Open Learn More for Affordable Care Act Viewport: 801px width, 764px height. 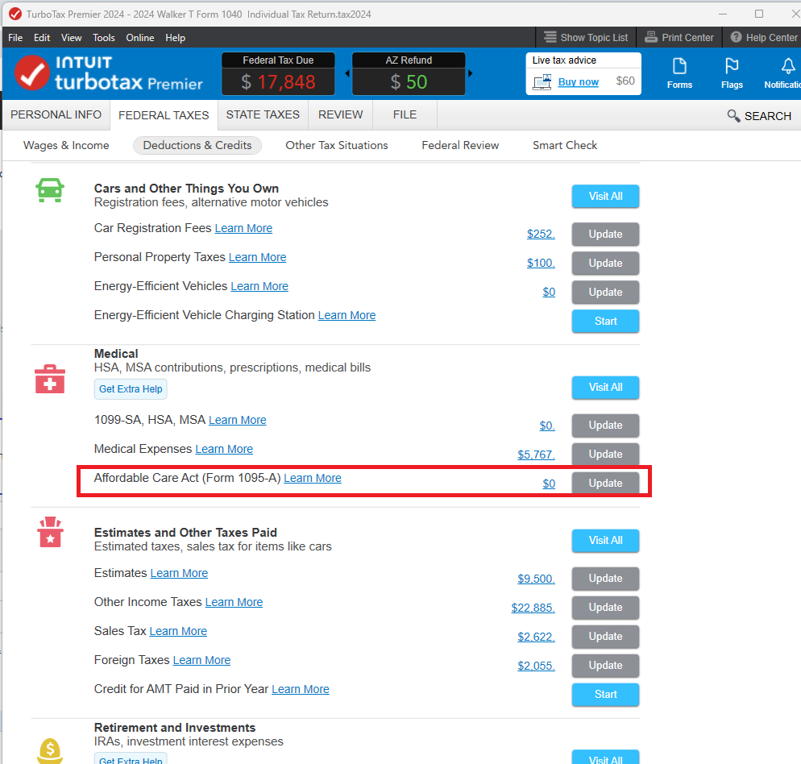312,479
